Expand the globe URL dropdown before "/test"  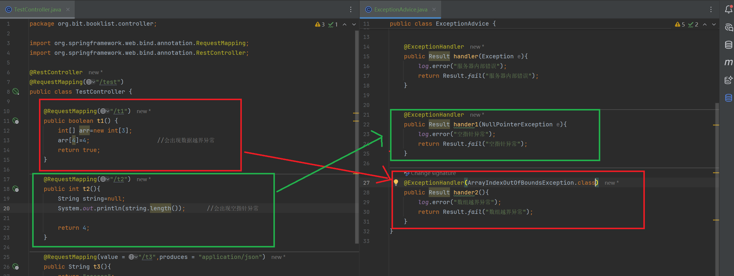[x=91, y=82]
